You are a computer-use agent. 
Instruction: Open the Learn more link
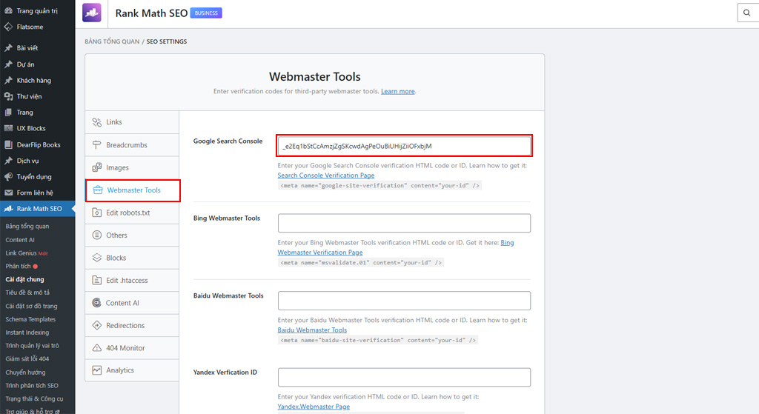(398, 91)
